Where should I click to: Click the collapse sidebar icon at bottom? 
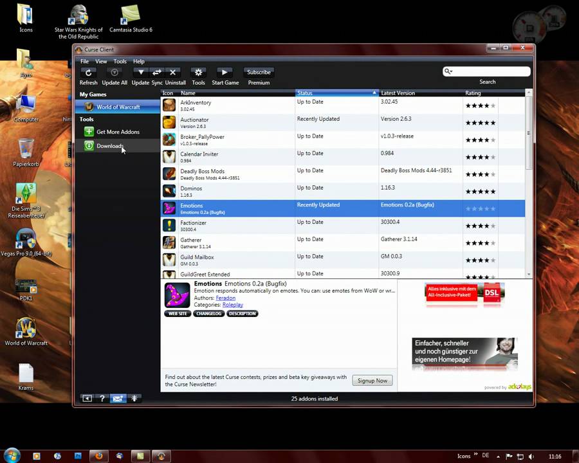[87, 399]
